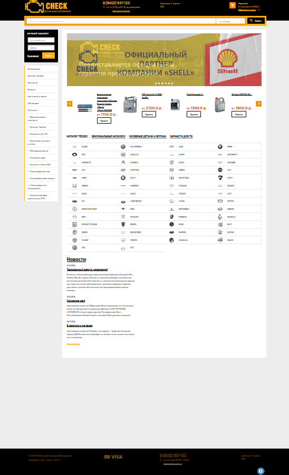Click the orange Войти login button

pos(49,55)
